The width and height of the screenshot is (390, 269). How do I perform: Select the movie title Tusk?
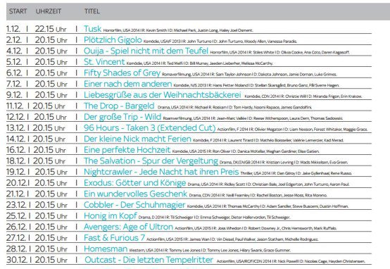[x=92, y=29]
